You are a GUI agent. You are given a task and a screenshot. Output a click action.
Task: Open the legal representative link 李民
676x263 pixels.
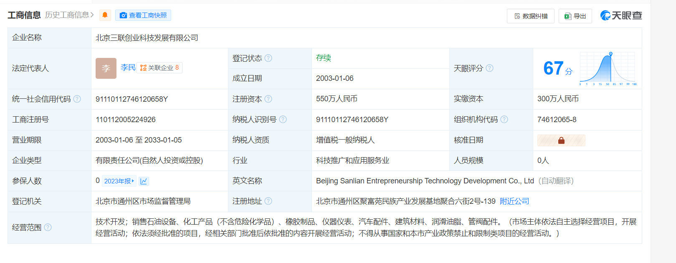(x=128, y=68)
